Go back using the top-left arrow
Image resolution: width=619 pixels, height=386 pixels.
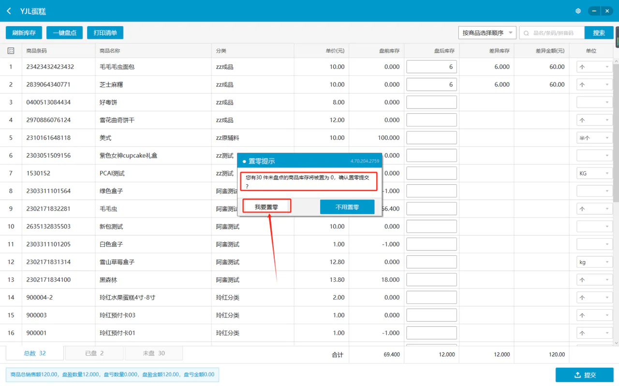9,11
